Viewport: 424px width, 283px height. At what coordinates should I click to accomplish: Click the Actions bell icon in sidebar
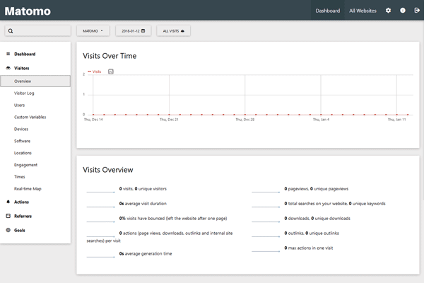pos(8,202)
